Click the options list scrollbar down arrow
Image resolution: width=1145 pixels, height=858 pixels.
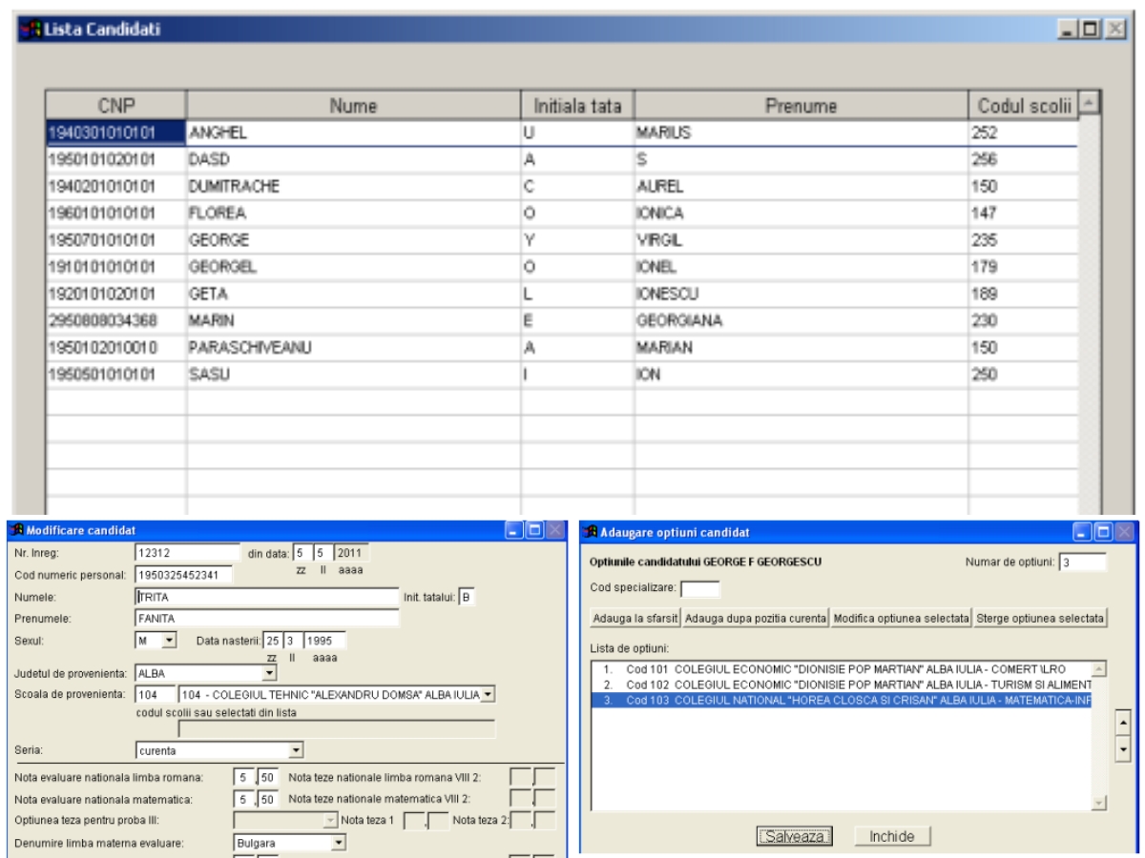(1098, 803)
